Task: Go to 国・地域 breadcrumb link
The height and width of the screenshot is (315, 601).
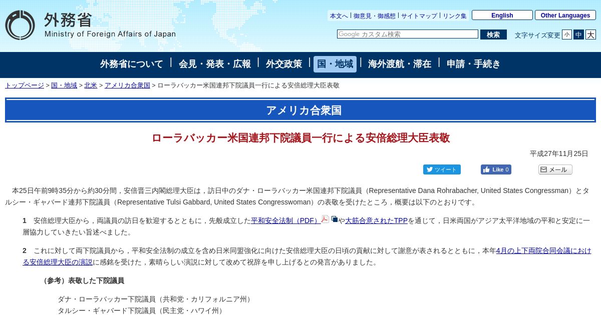Action: coord(64,85)
